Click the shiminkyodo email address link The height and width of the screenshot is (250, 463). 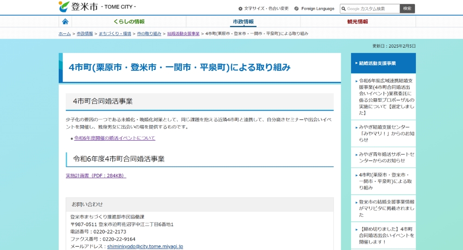pos(145,246)
